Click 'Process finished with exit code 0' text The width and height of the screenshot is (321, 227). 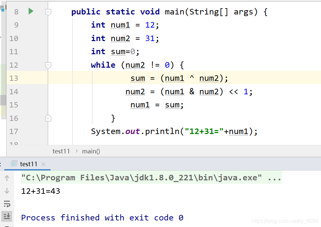[102, 217]
